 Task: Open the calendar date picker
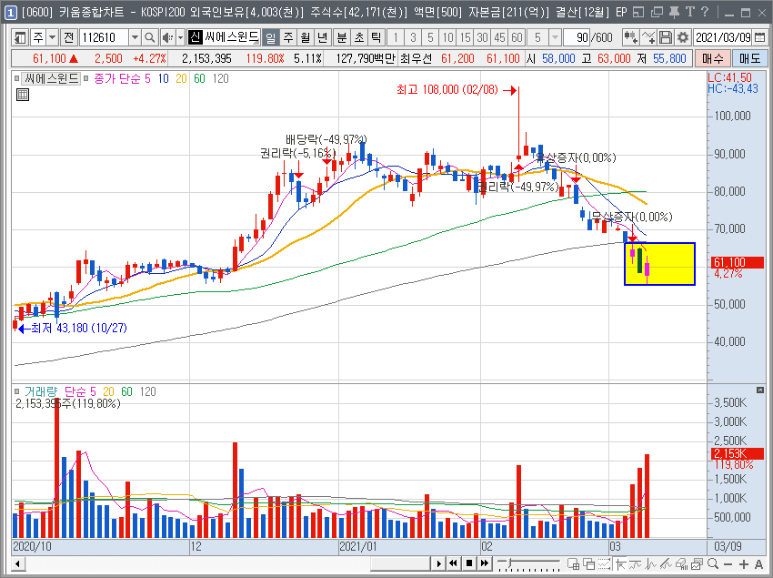click(x=759, y=37)
